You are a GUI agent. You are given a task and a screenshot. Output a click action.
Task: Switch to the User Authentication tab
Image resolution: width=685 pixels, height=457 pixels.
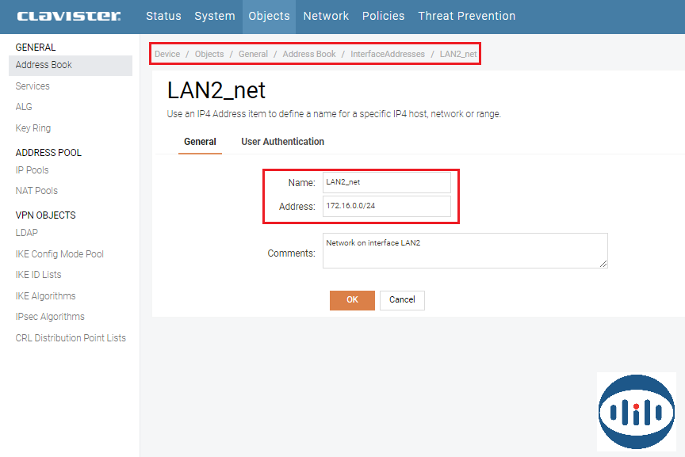click(282, 142)
